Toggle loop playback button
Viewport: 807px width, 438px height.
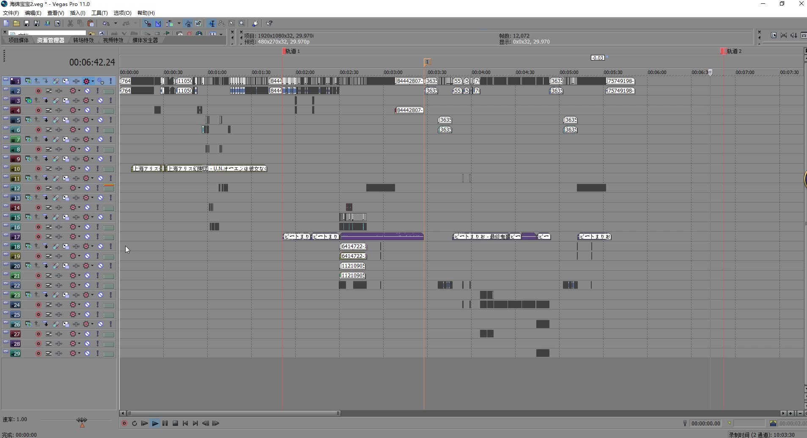coord(134,423)
